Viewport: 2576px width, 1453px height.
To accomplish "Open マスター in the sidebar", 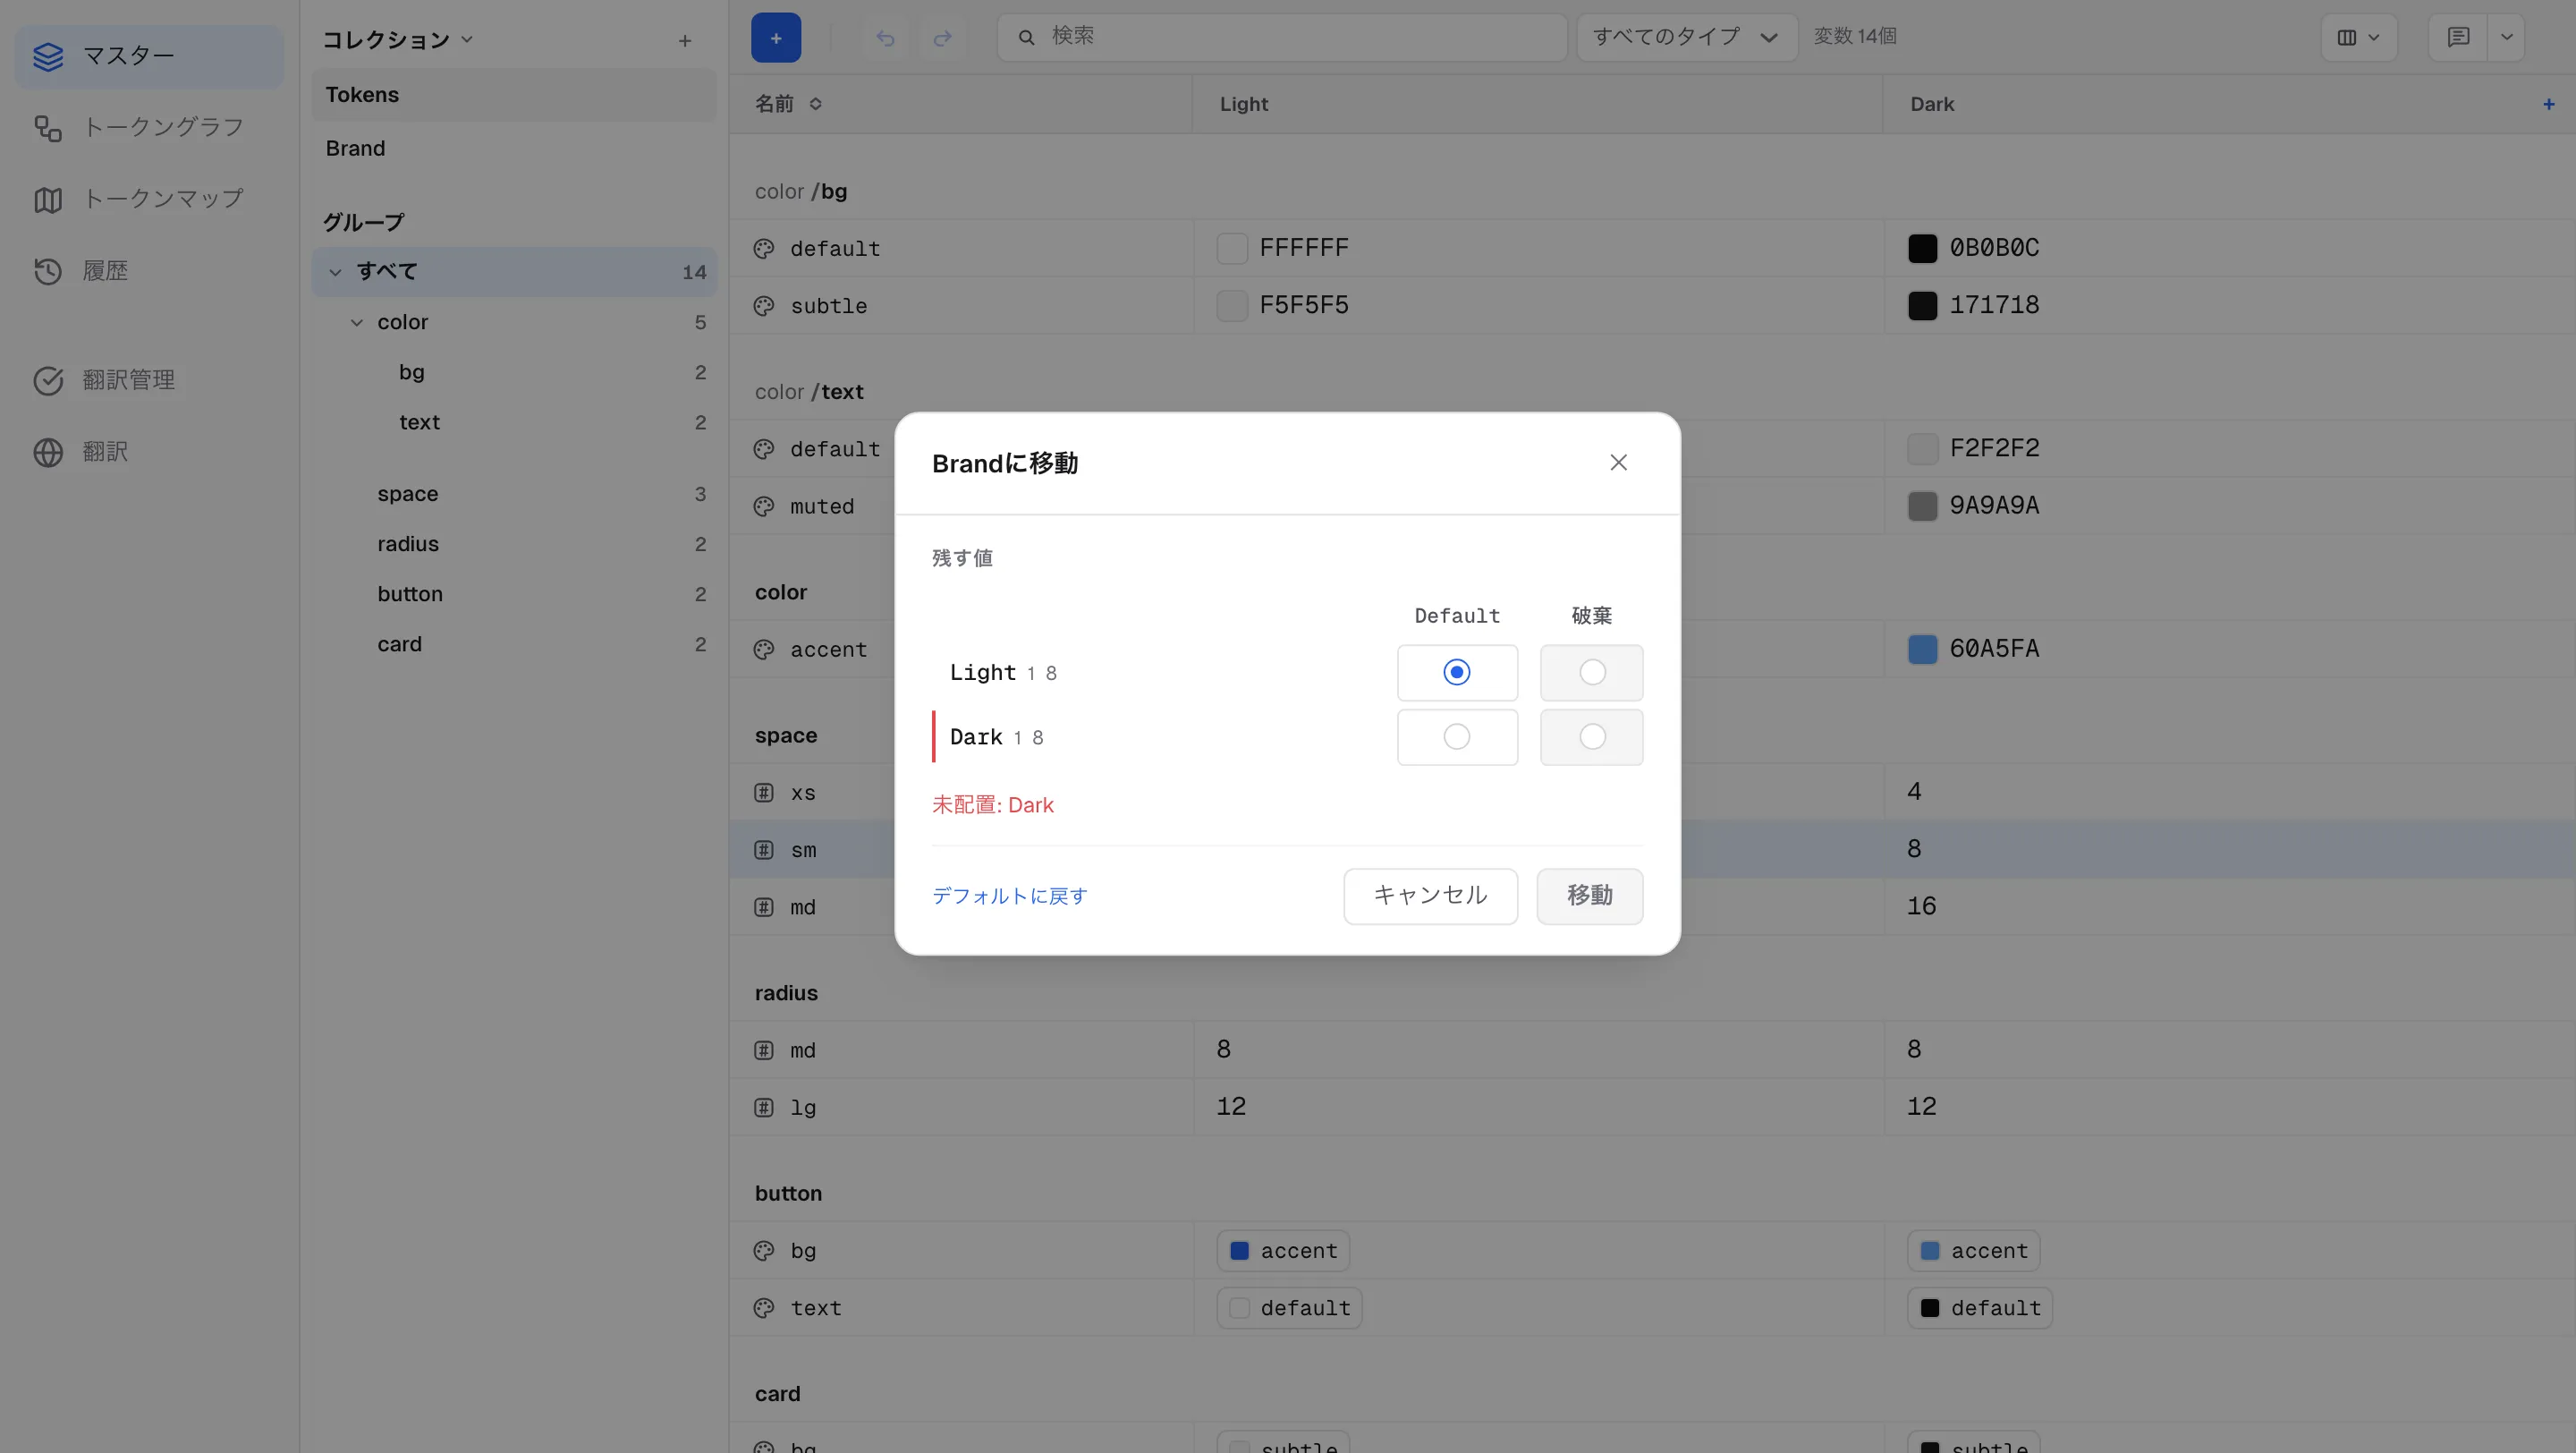I will (150, 56).
